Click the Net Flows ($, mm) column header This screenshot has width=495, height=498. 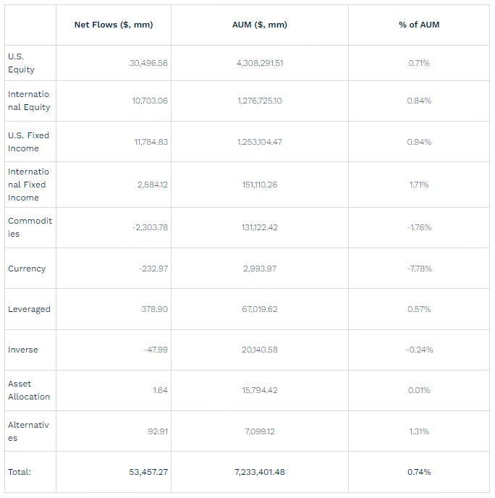[x=113, y=25]
